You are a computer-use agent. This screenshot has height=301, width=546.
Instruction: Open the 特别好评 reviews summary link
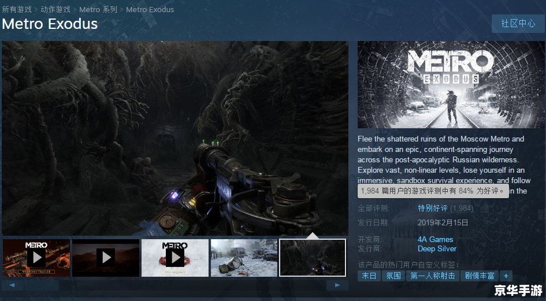(x=433, y=209)
